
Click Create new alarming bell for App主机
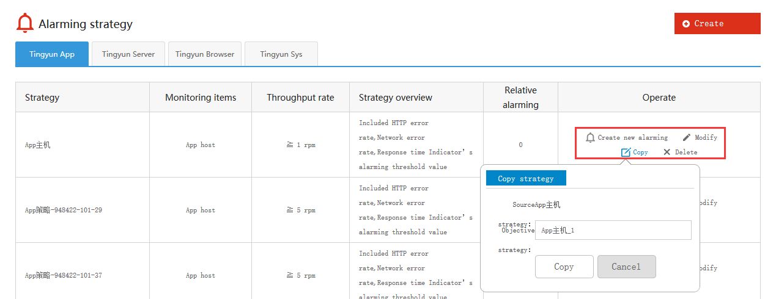590,138
